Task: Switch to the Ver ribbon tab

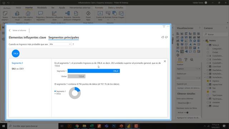Action: tap(53, 8)
